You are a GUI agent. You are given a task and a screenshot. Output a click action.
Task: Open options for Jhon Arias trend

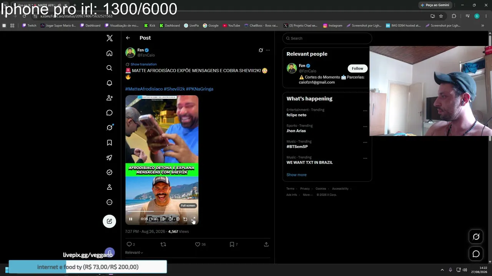point(365,127)
